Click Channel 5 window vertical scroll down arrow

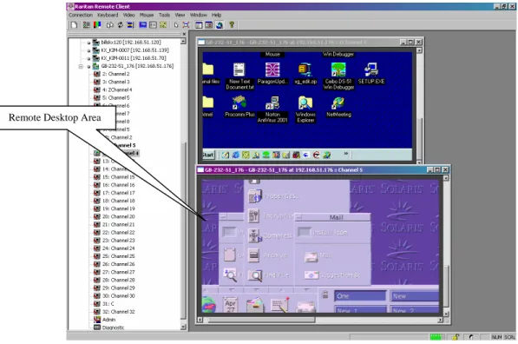[x=446, y=314]
